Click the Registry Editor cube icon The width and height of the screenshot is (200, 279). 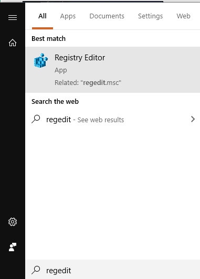(x=41, y=60)
